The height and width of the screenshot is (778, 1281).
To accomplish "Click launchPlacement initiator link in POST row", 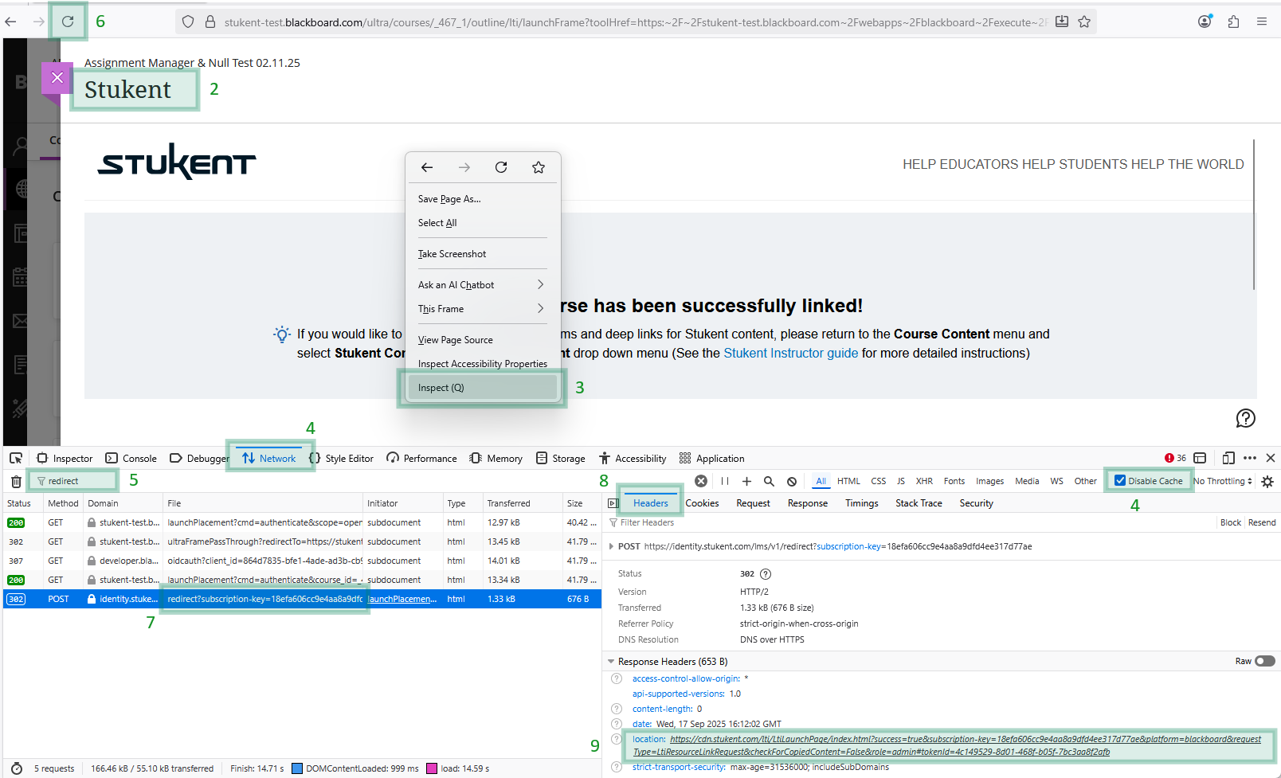I will (x=402, y=599).
